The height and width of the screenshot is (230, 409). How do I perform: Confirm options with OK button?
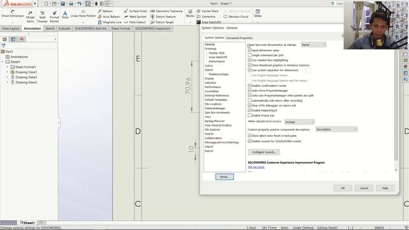(343, 188)
